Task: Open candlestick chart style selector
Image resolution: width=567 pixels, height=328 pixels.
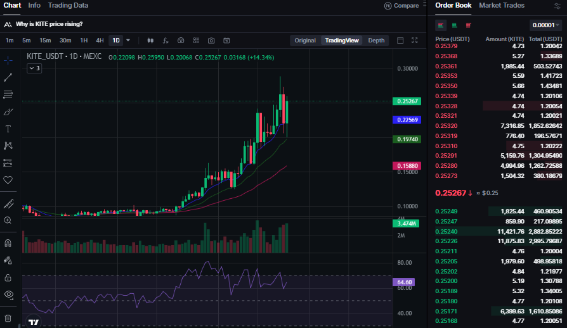Action: [x=150, y=41]
